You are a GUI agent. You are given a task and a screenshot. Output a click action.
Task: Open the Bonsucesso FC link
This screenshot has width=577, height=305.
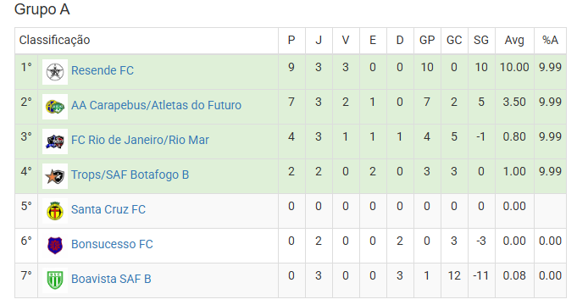(112, 244)
